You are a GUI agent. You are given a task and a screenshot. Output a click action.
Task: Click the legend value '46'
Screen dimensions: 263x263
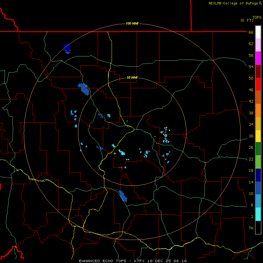[251, 90]
